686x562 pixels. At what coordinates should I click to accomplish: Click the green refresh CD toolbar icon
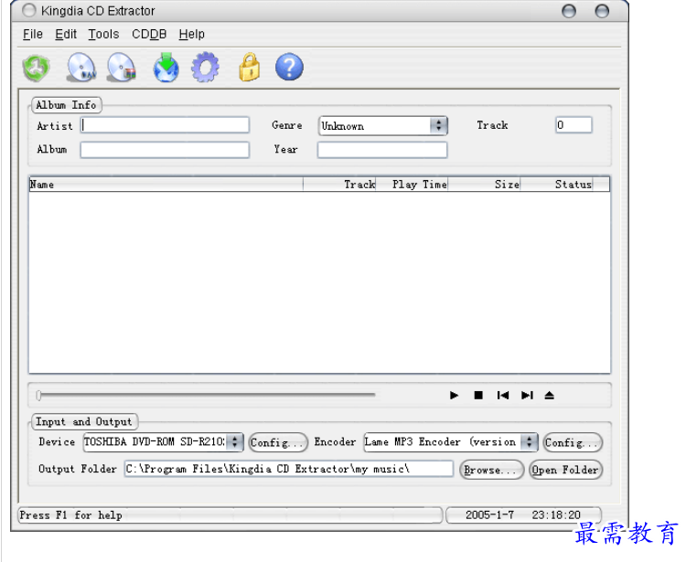coord(36,68)
